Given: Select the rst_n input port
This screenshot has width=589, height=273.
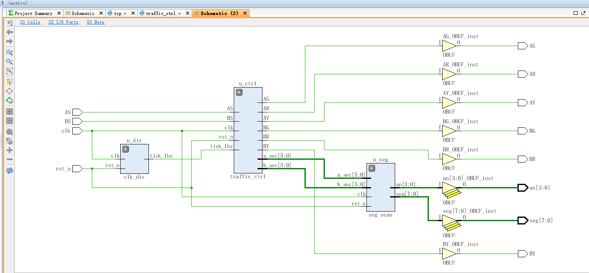Looking at the screenshot, I should (x=77, y=168).
